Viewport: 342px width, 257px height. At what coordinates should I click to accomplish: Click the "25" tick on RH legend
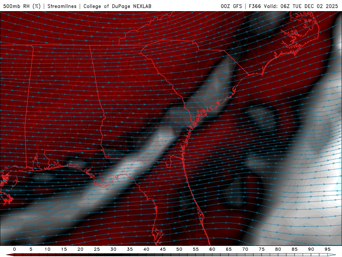point(97,249)
